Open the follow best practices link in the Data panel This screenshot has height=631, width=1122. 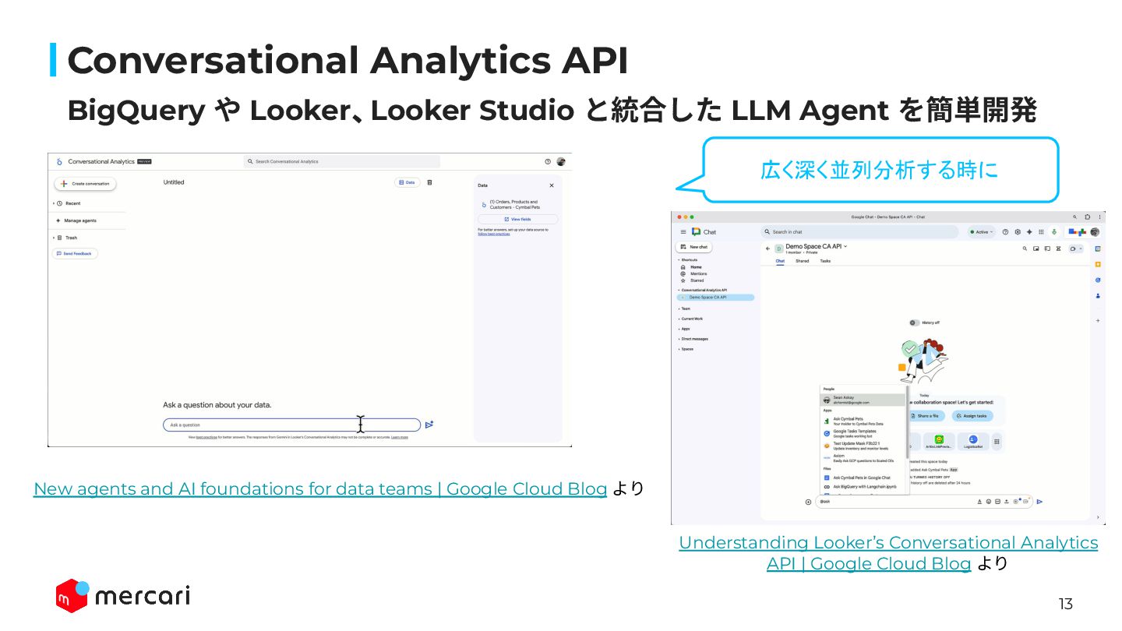pos(494,234)
